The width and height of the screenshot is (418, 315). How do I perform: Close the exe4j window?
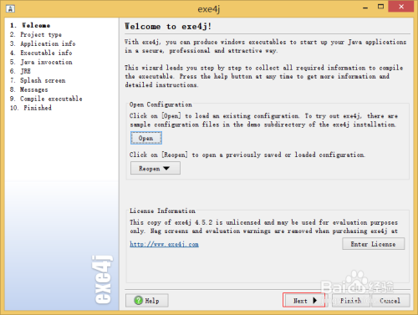coord(401,7)
